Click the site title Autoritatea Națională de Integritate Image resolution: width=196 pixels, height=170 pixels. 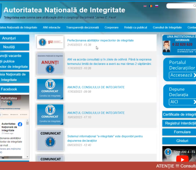[x=64, y=10]
